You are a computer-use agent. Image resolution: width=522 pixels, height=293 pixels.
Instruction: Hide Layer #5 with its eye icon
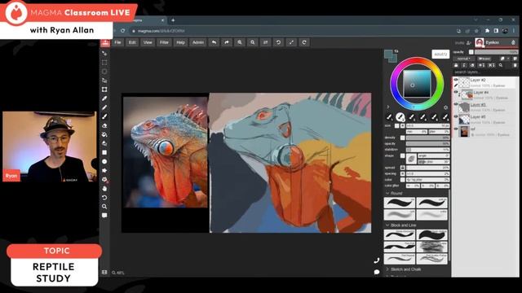456,116
